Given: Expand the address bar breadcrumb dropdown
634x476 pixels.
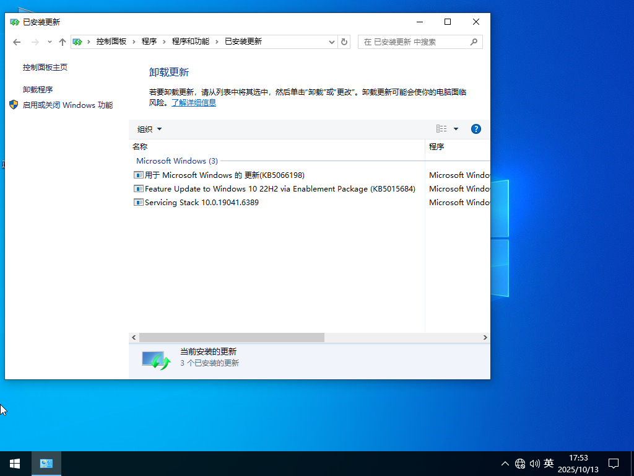Looking at the screenshot, I should (x=332, y=42).
